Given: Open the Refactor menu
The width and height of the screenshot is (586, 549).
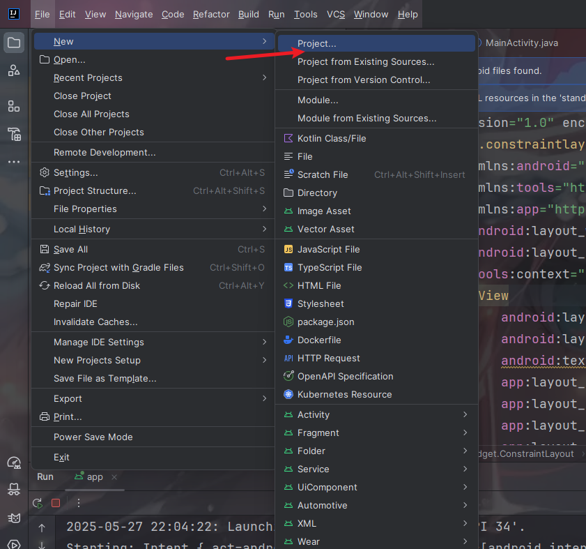Looking at the screenshot, I should pos(211,14).
